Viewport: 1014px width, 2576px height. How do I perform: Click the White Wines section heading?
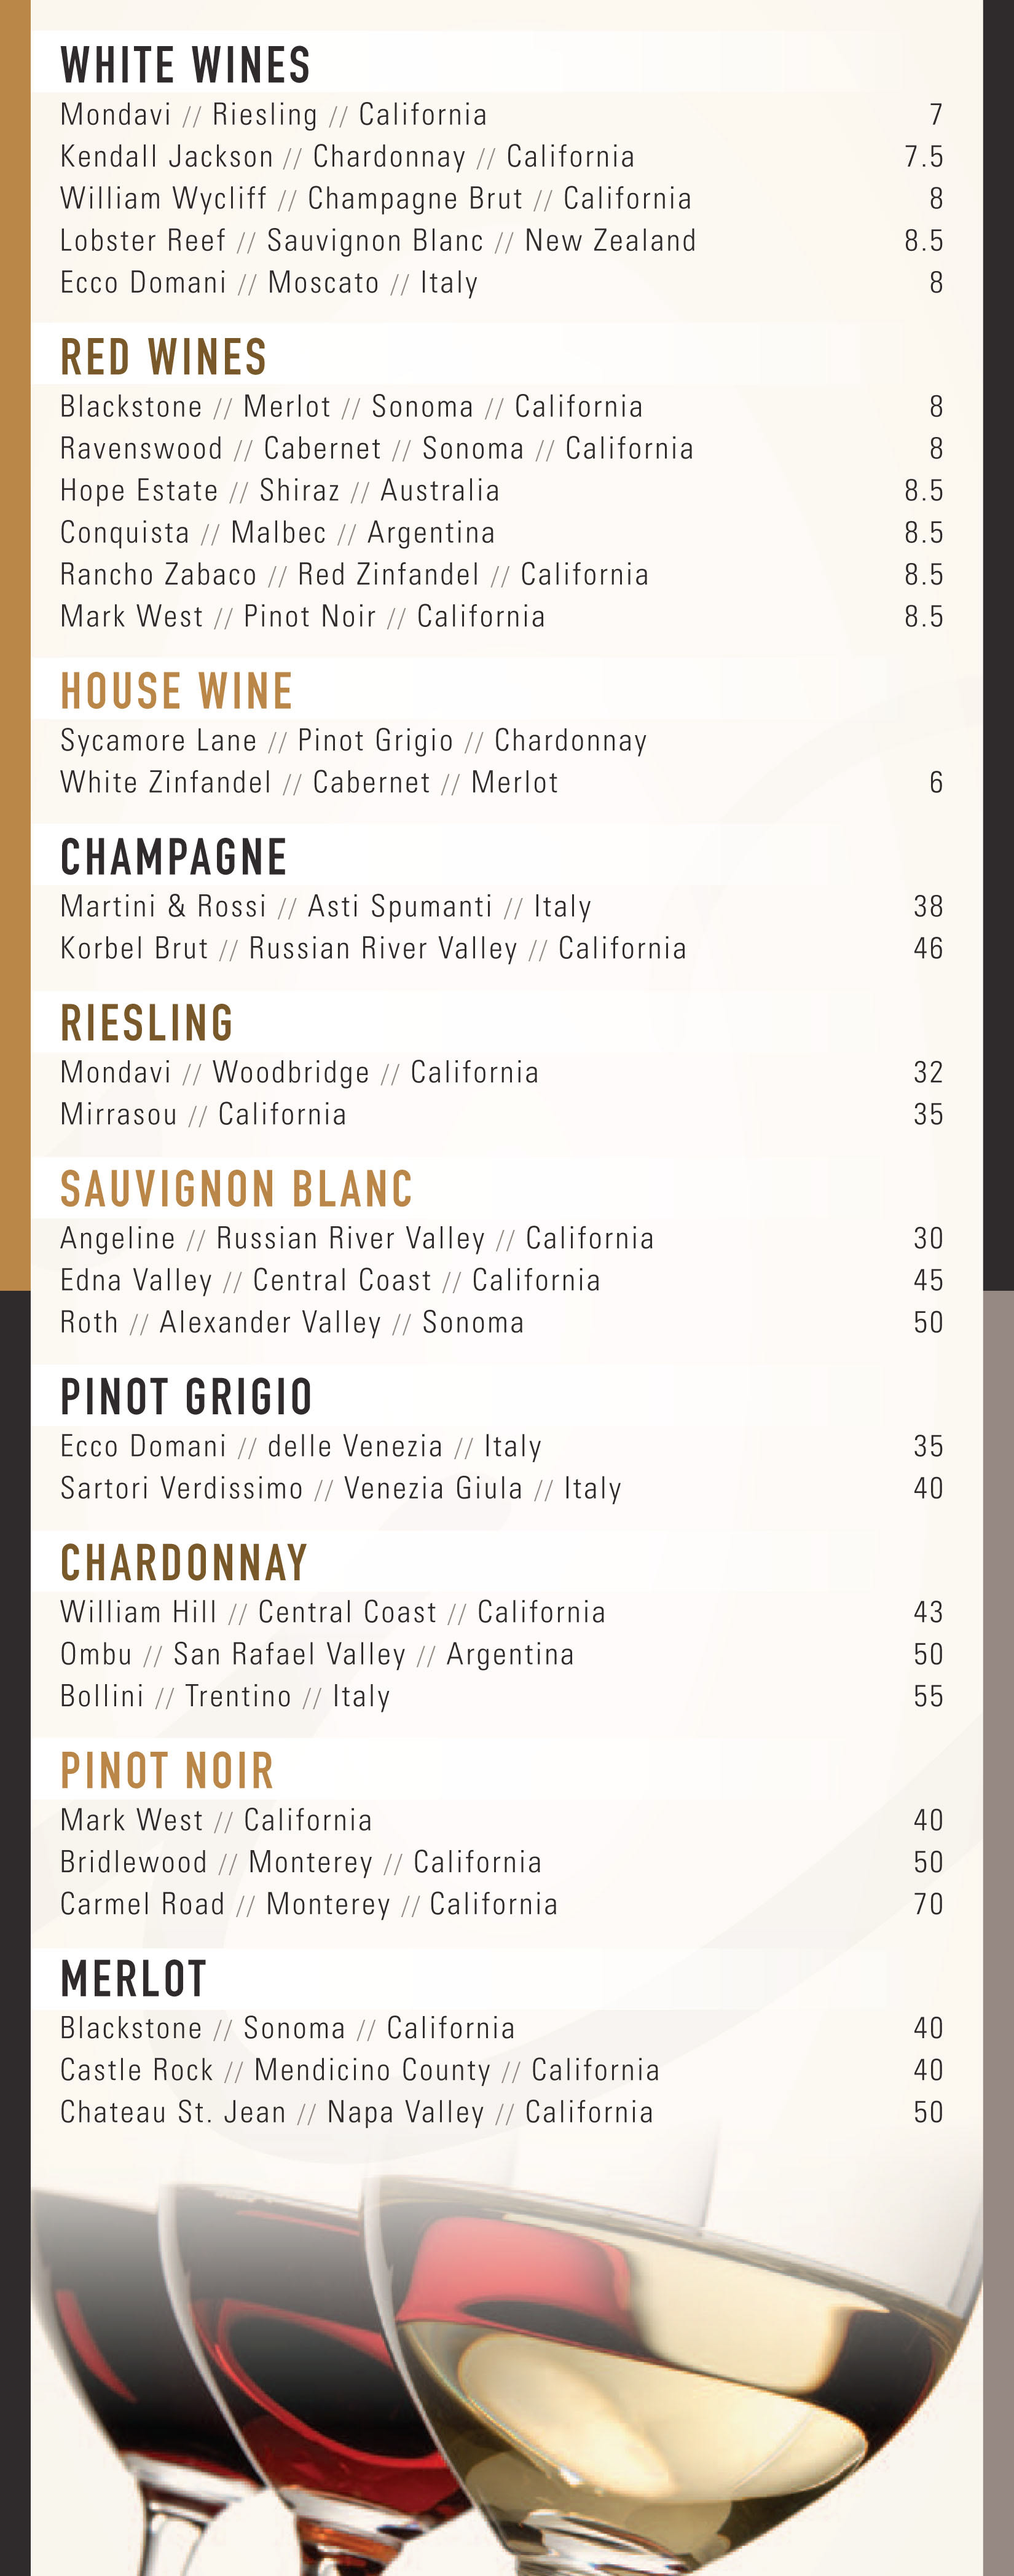point(186,66)
